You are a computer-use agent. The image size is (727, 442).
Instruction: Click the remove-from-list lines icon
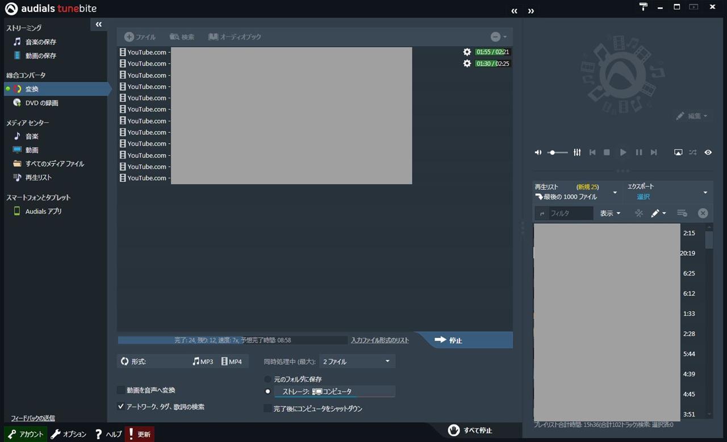click(x=682, y=214)
